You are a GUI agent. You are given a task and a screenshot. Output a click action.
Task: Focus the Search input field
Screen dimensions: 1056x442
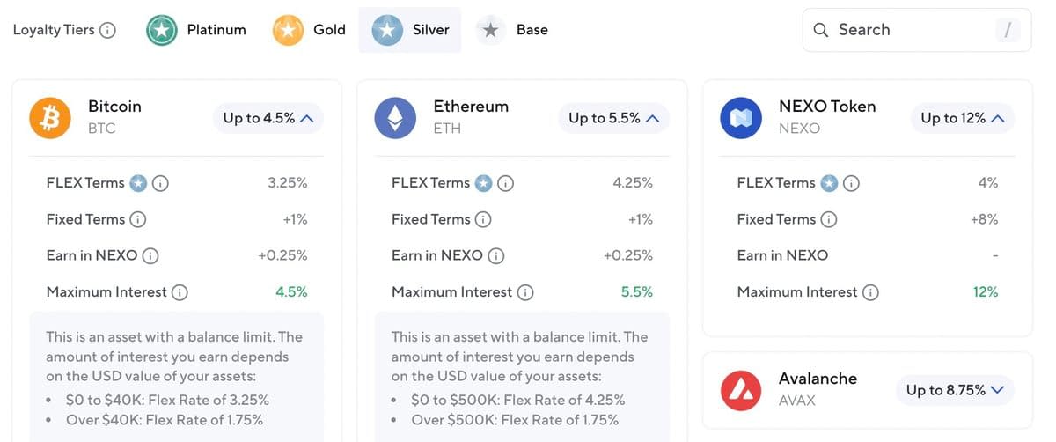pyautogui.click(x=916, y=30)
